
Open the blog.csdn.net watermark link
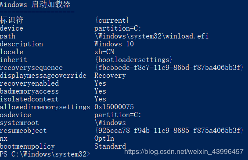click(x=184, y=152)
